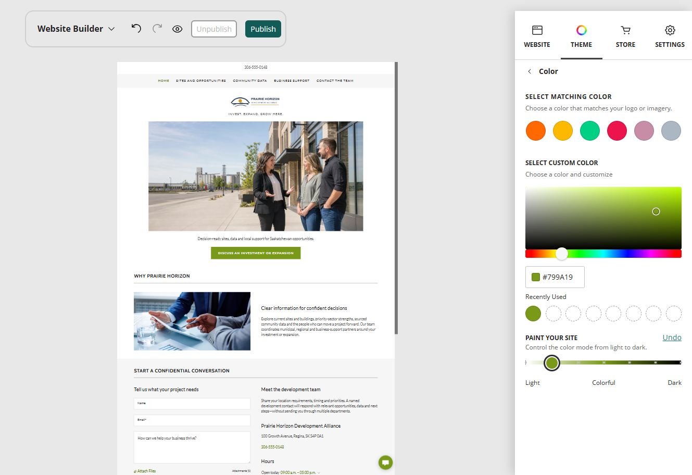Publish the website
The width and height of the screenshot is (692, 475).
pos(263,29)
